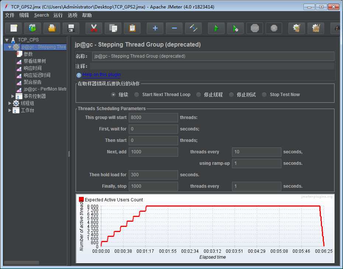Click the Paste clipboard icon
This screenshot has width=343, height=269.
(132, 28)
